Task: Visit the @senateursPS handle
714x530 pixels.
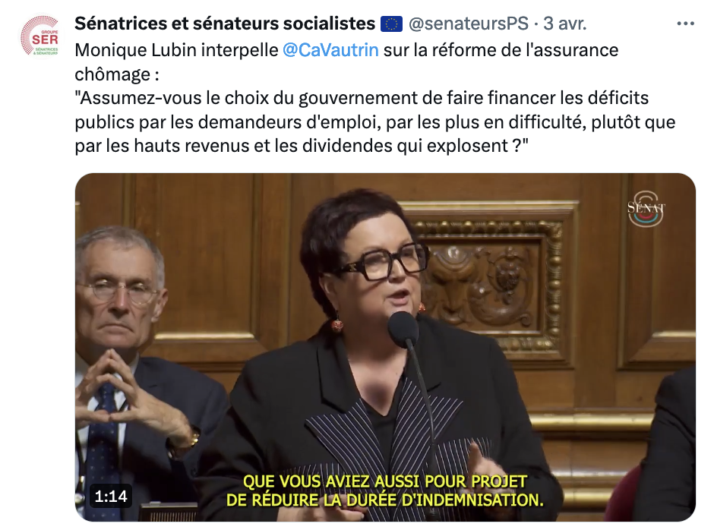Action: (x=468, y=24)
